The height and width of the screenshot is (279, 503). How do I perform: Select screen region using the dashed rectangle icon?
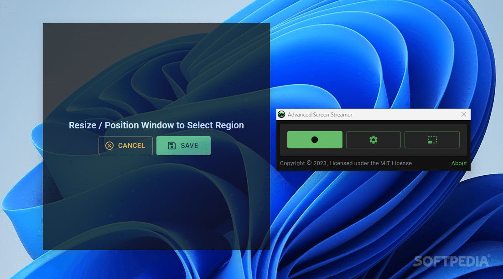[x=432, y=139]
